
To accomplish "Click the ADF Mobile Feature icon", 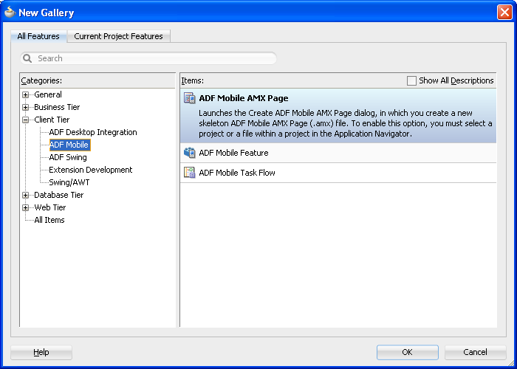I will (x=190, y=153).
